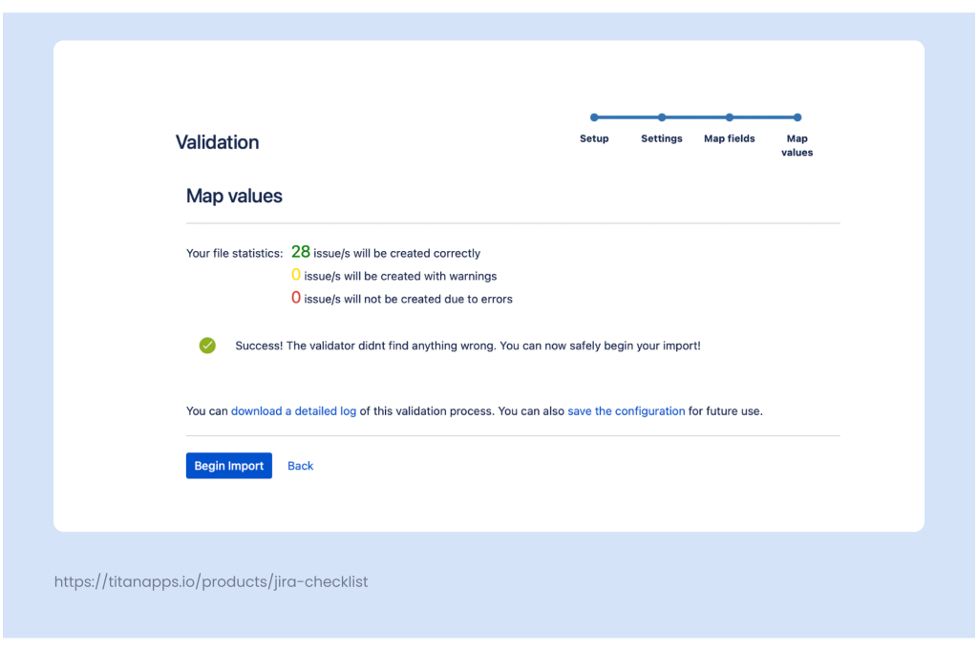Select the Settings step text label
Image resolution: width=978 pixels, height=651 pixels.
click(x=662, y=138)
